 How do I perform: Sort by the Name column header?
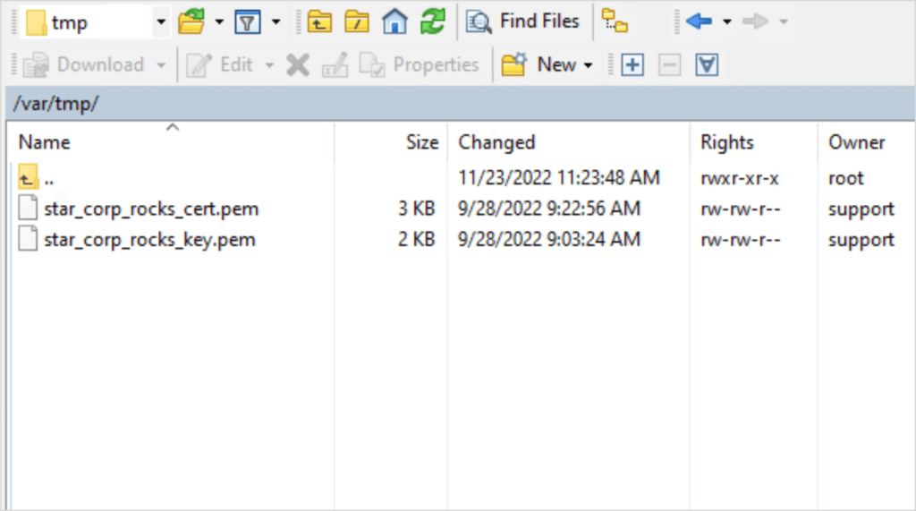[44, 142]
